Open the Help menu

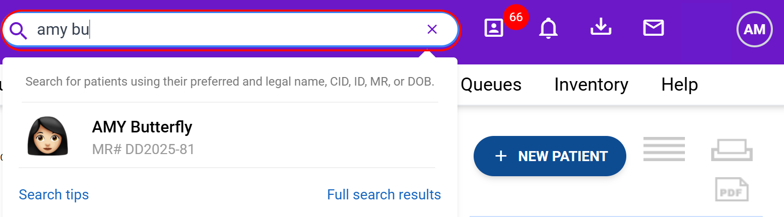pyautogui.click(x=679, y=85)
